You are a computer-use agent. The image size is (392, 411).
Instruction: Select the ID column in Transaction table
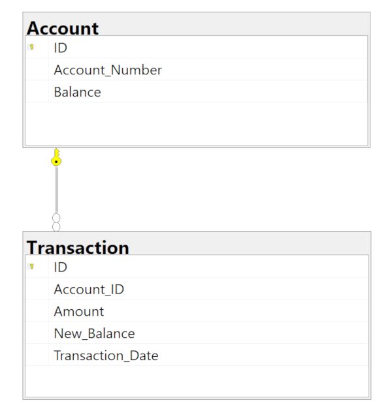coord(197,267)
